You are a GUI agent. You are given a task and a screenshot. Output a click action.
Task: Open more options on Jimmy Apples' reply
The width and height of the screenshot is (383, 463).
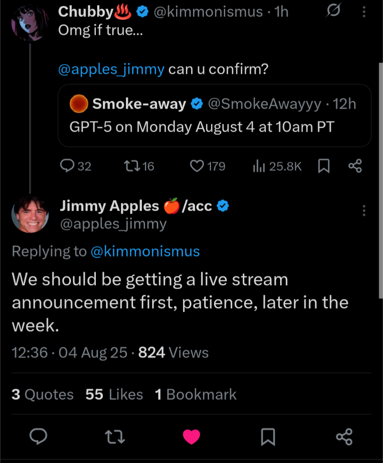[x=364, y=211]
